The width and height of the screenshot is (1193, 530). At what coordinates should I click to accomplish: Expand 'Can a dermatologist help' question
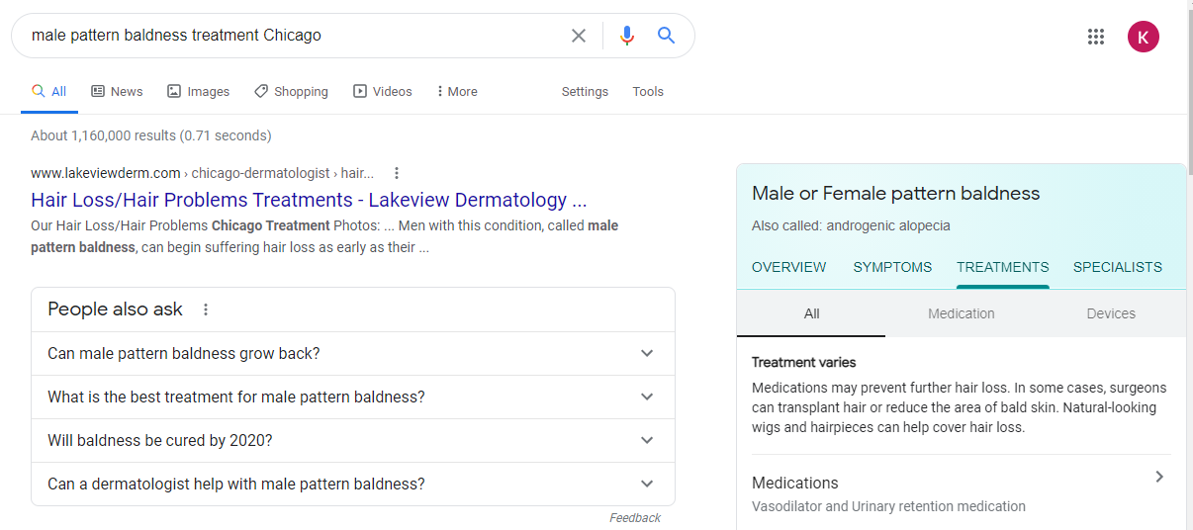tap(647, 484)
